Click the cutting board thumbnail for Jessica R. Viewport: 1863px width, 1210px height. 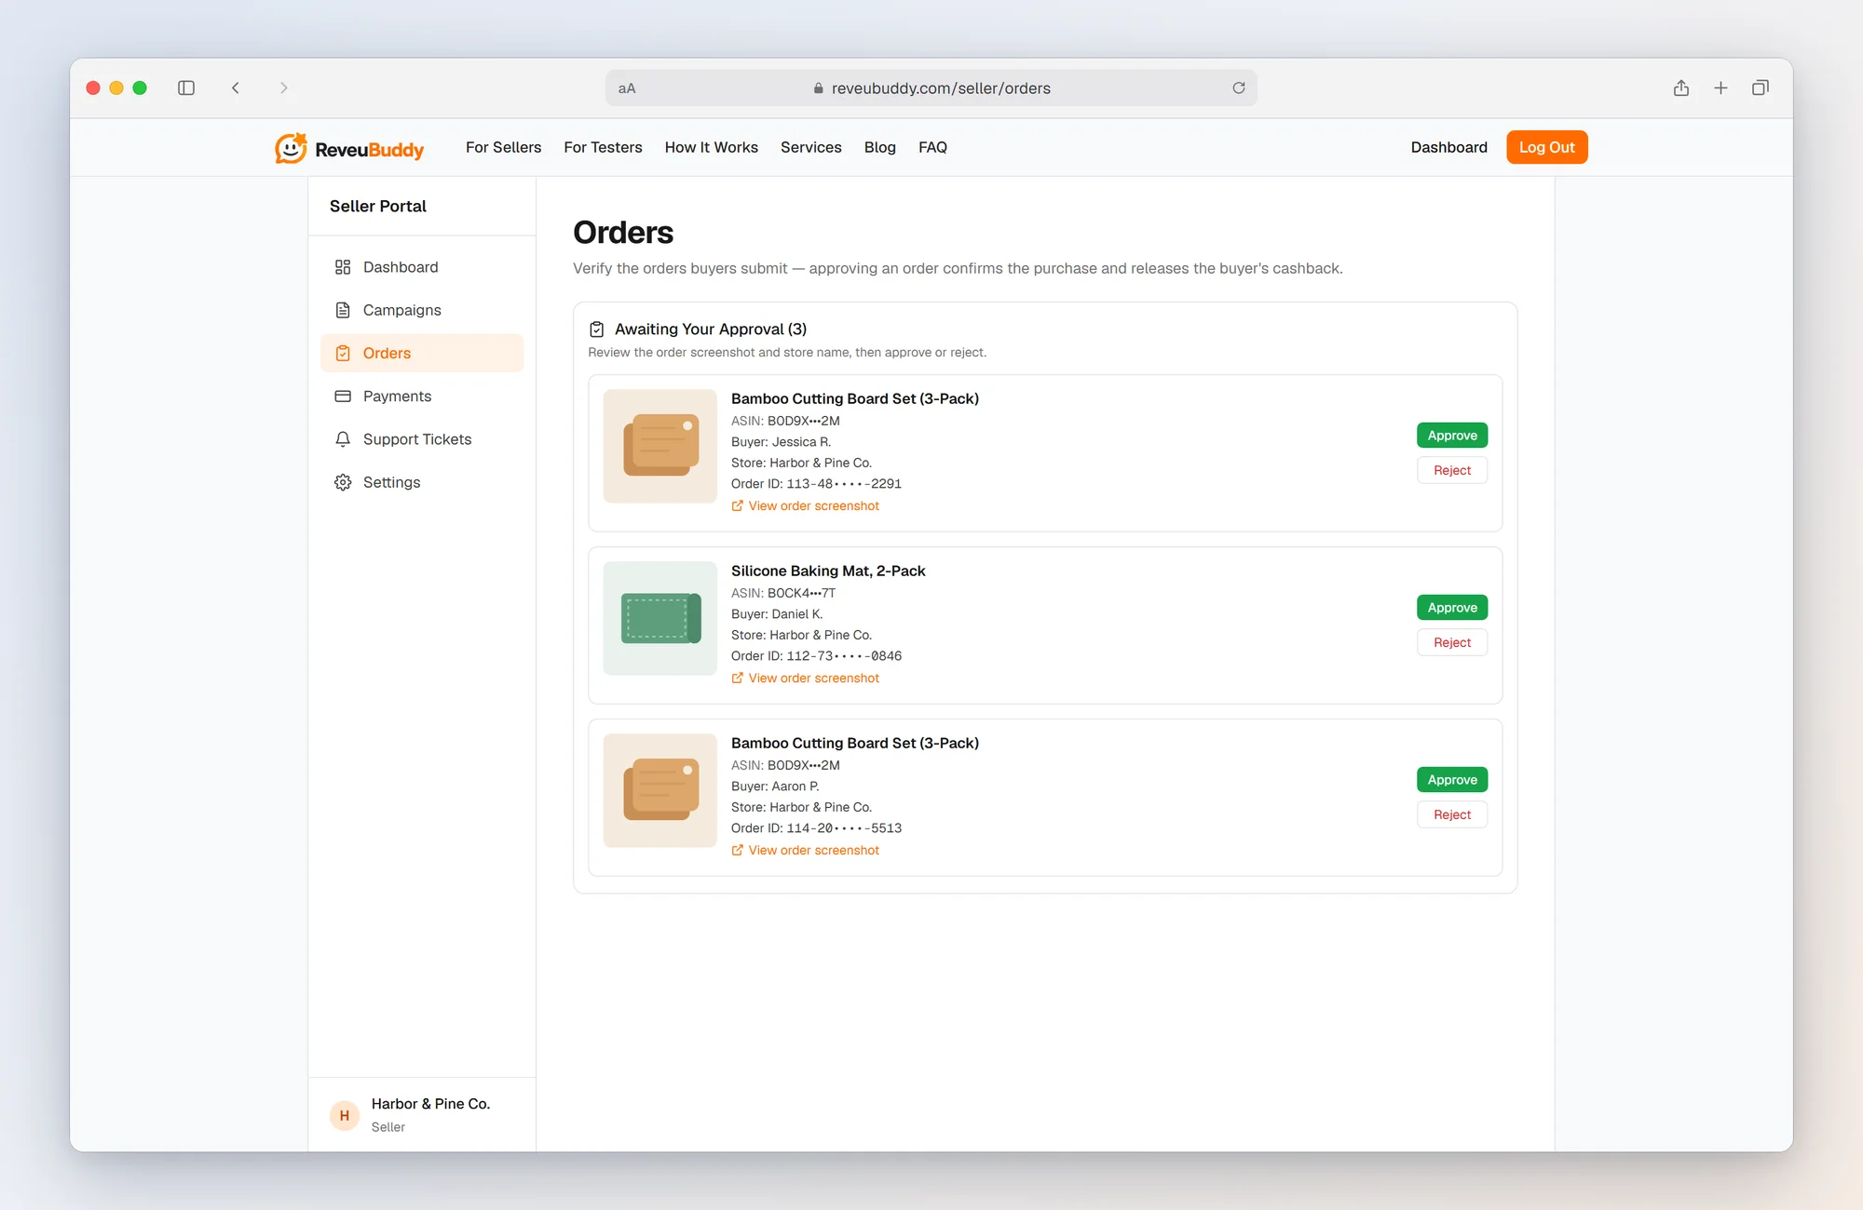click(x=660, y=446)
